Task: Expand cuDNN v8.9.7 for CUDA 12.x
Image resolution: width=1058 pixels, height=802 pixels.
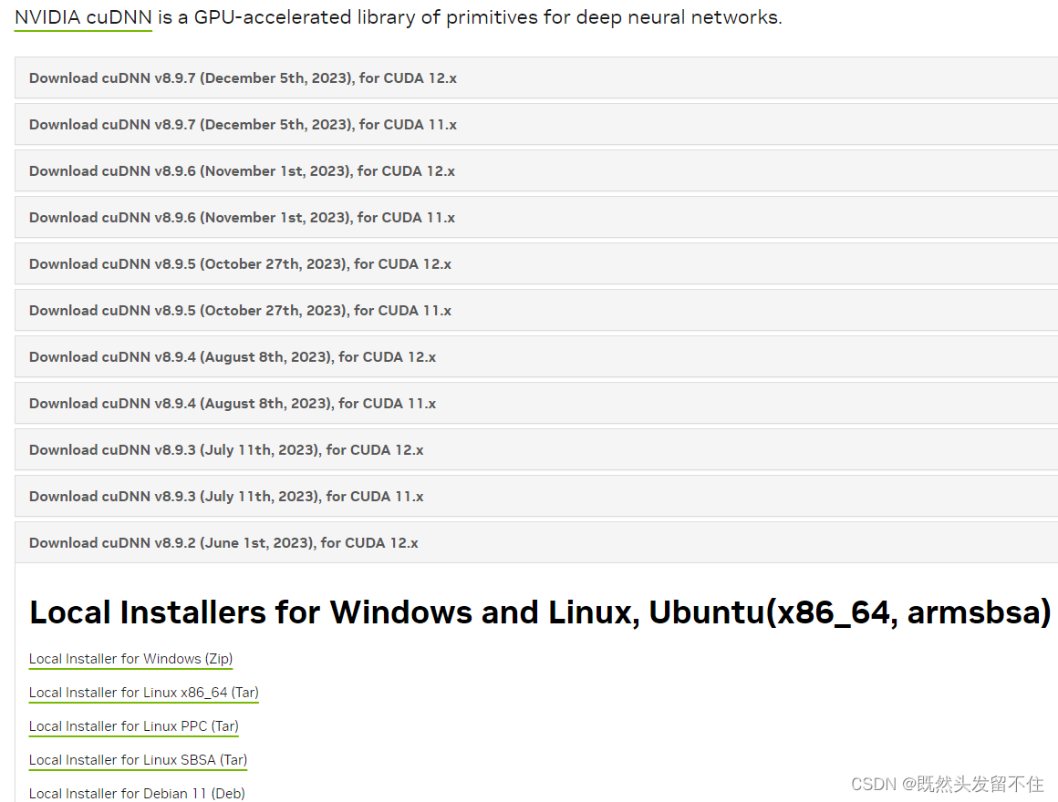Action: pos(536,78)
